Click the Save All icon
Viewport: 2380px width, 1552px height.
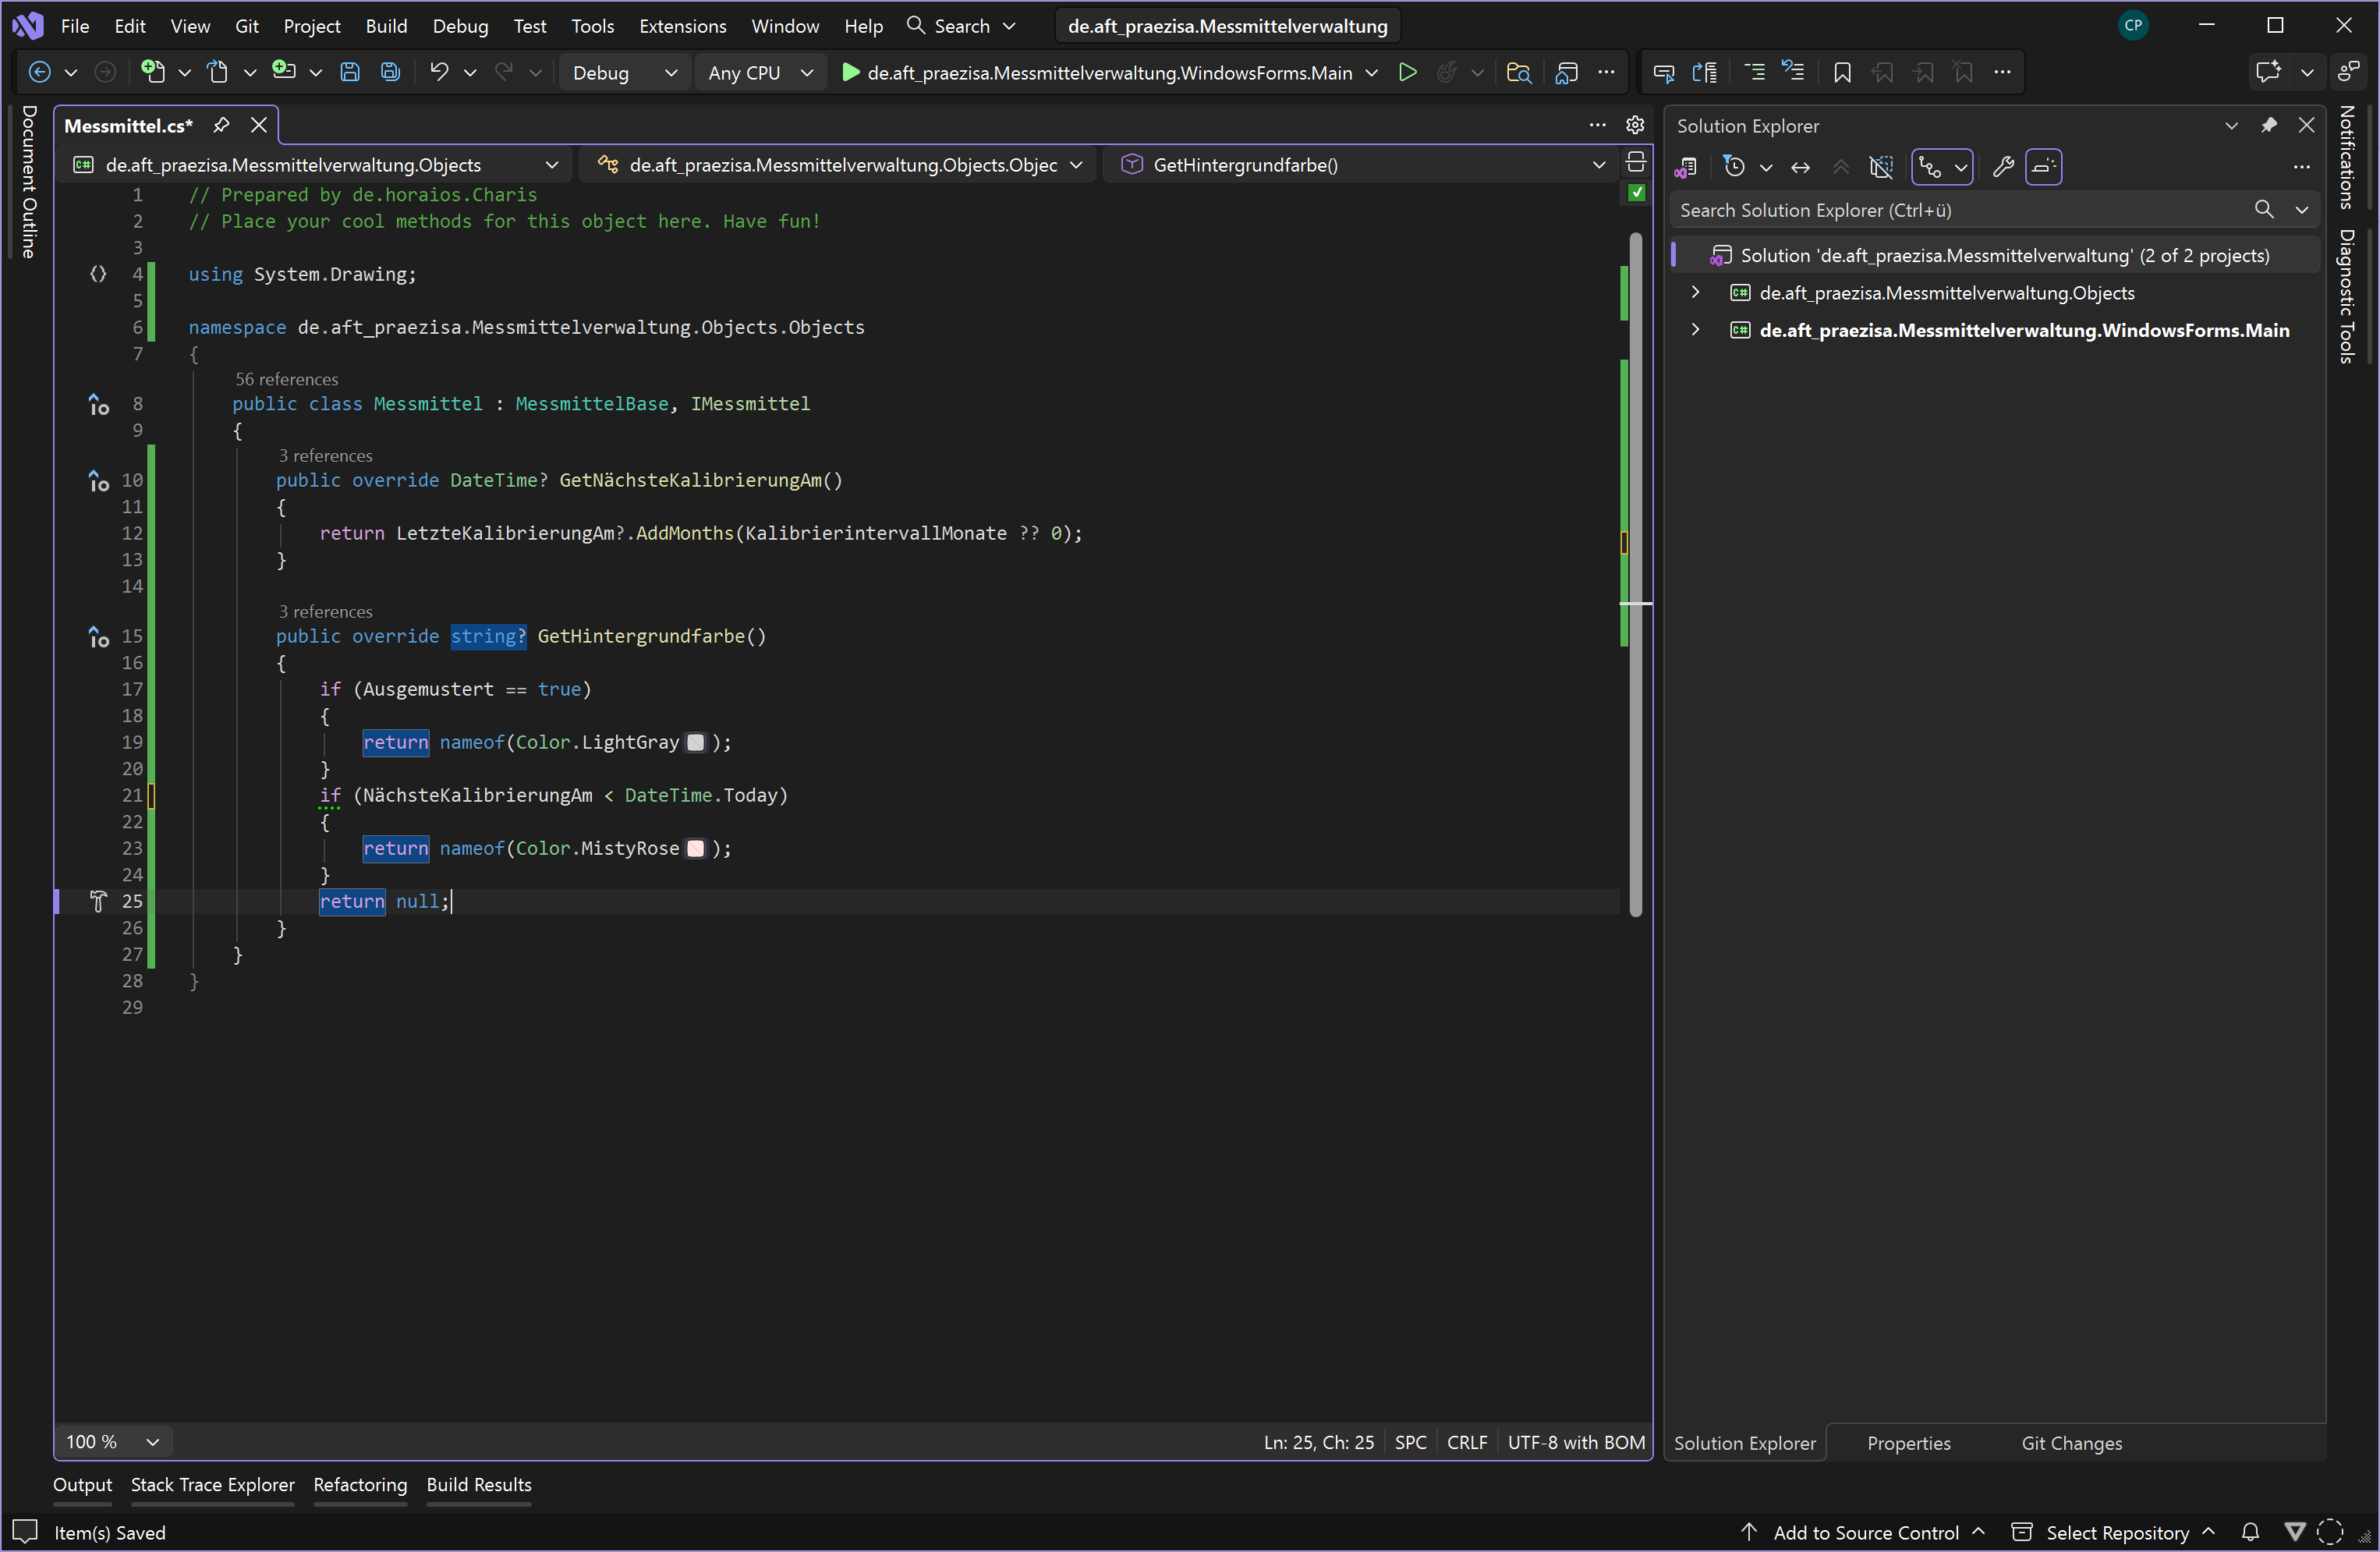click(390, 72)
